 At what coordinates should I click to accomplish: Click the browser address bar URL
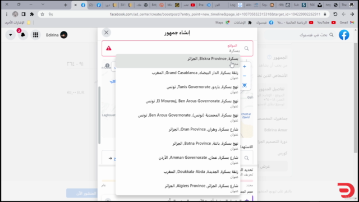[215, 14]
